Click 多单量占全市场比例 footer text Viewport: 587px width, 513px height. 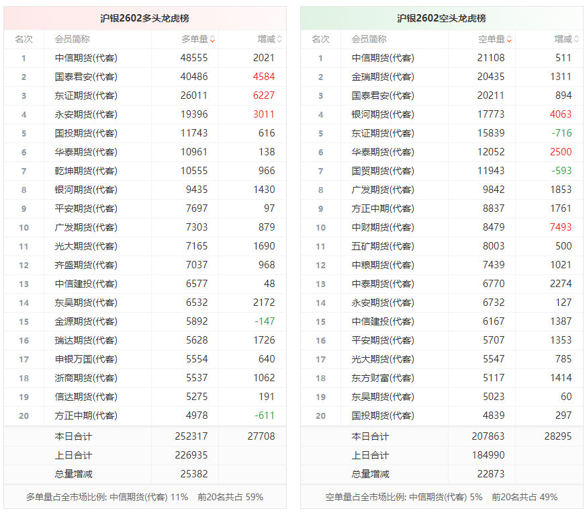[145, 498]
